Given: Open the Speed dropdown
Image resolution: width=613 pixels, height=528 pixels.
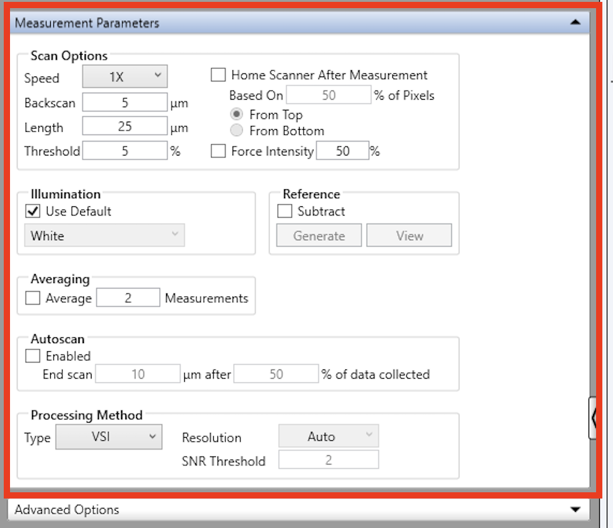Looking at the screenshot, I should (125, 77).
